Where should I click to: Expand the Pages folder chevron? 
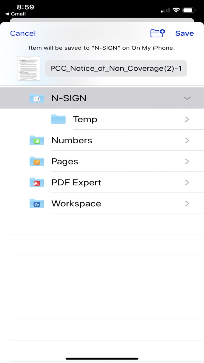187,161
